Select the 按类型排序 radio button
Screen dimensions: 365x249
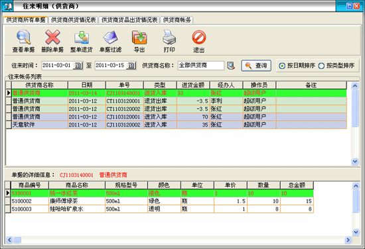pos(321,66)
